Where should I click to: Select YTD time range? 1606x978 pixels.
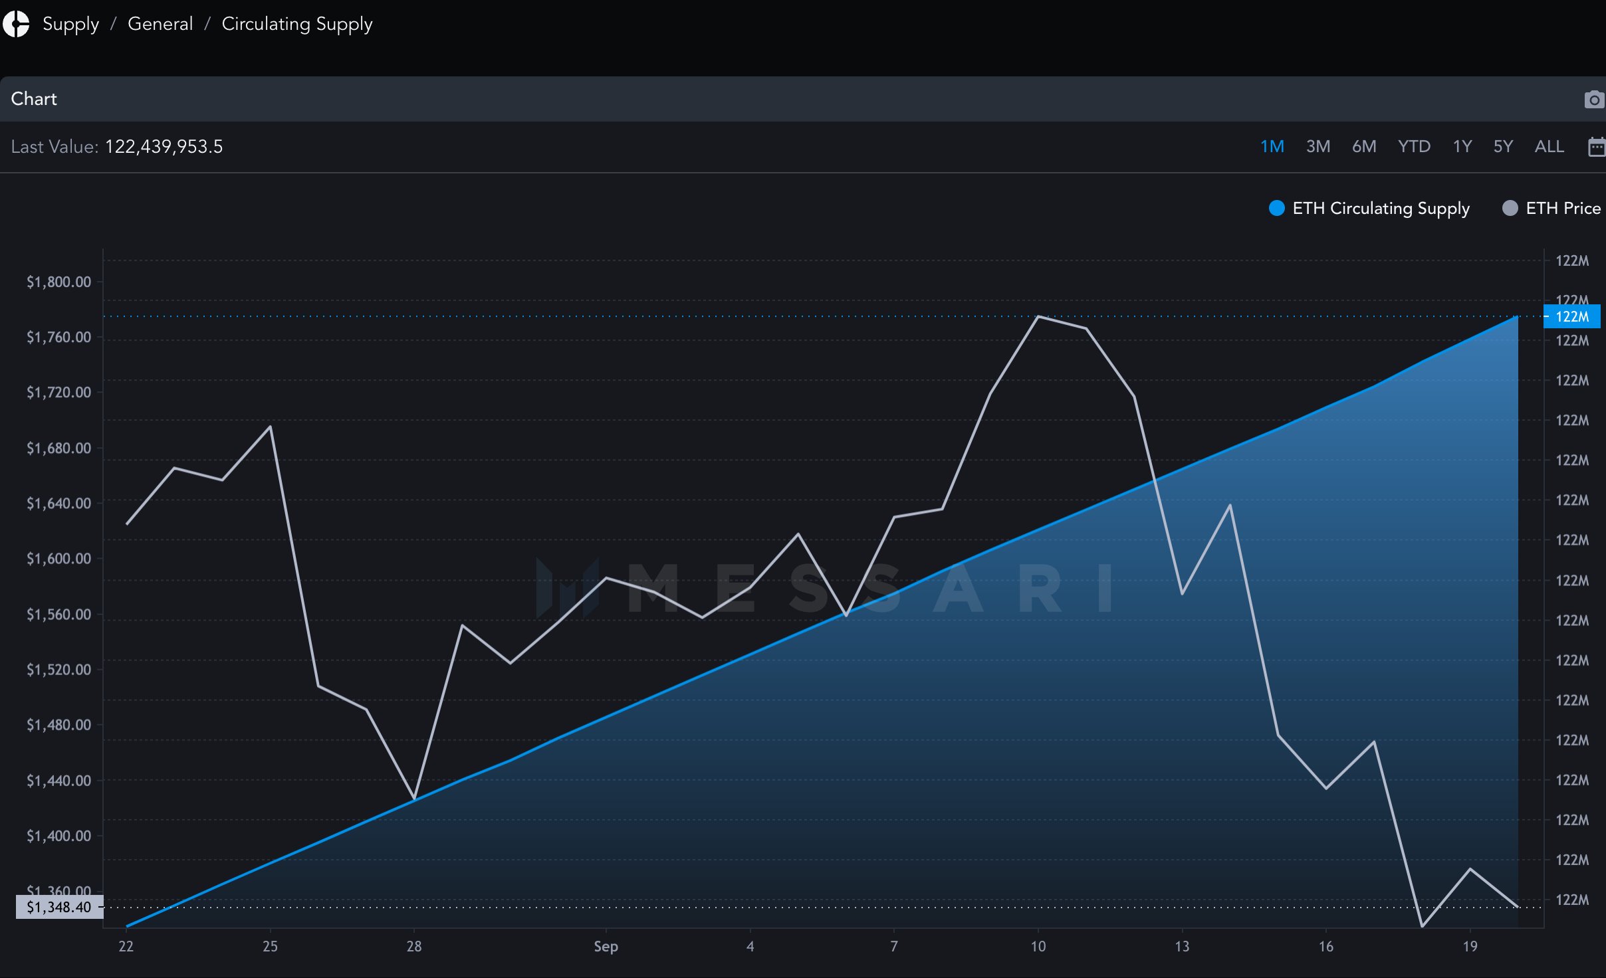1413,147
